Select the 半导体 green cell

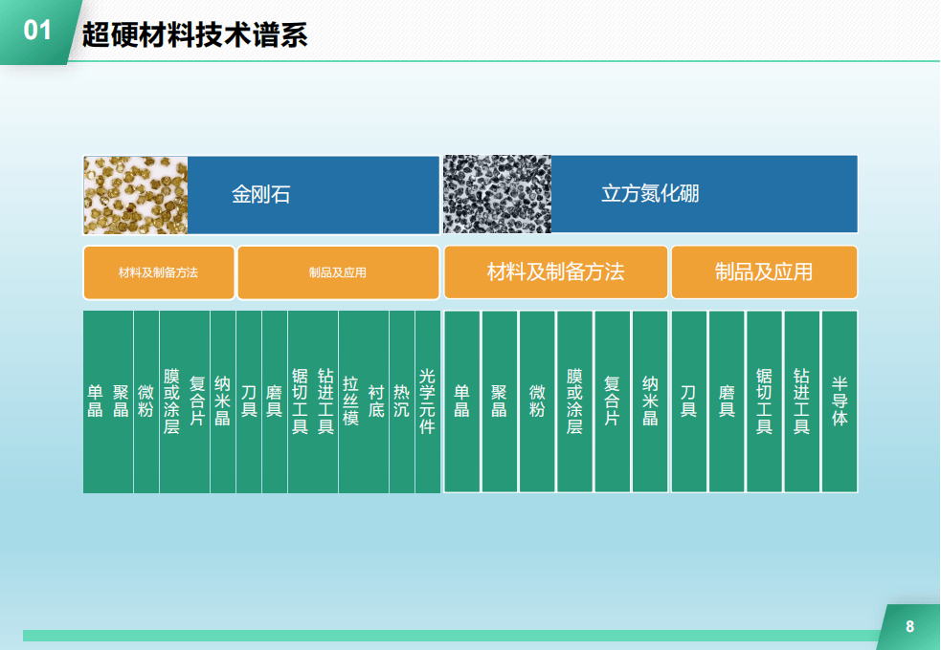point(840,401)
